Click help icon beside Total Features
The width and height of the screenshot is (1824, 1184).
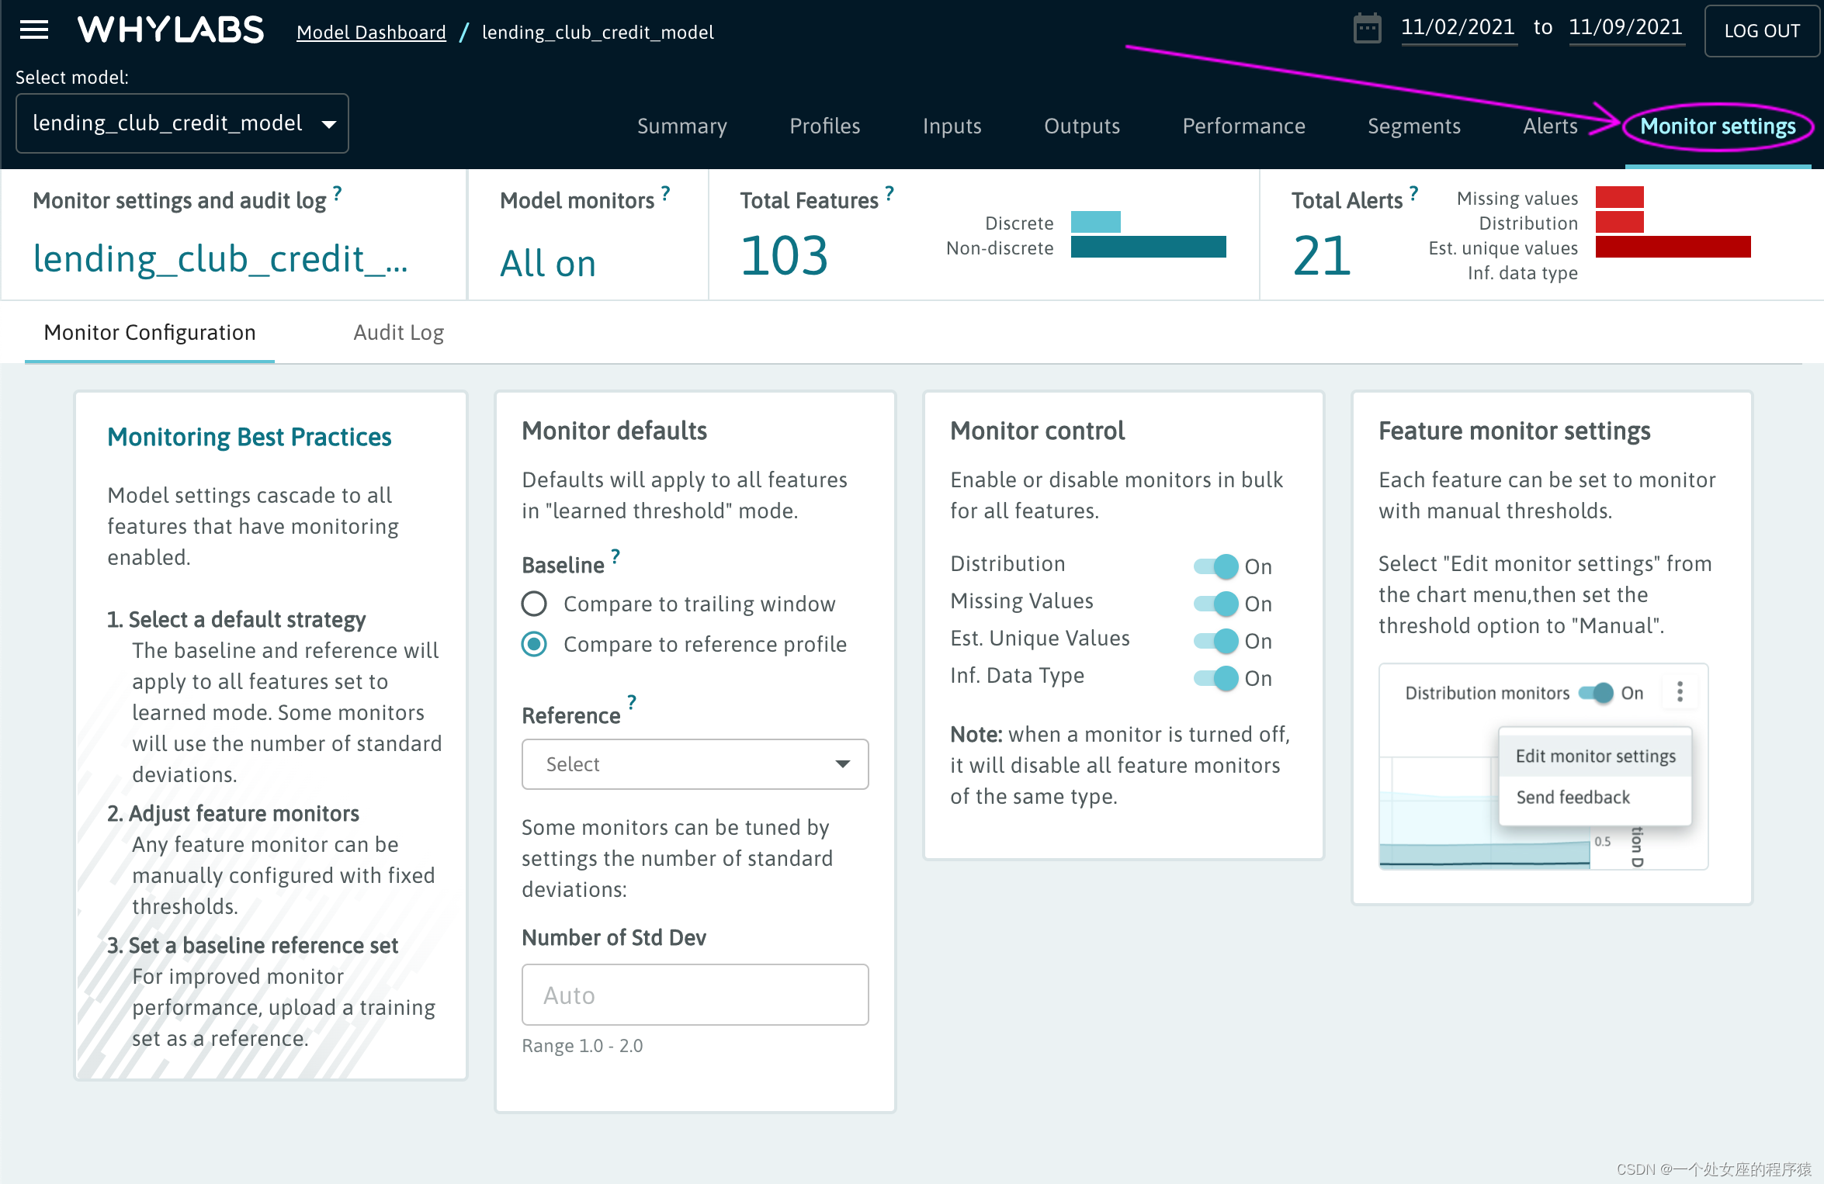(889, 193)
